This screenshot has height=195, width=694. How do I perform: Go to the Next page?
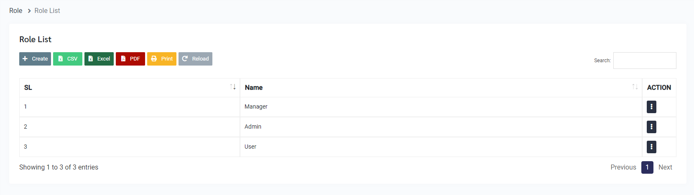coord(665,167)
